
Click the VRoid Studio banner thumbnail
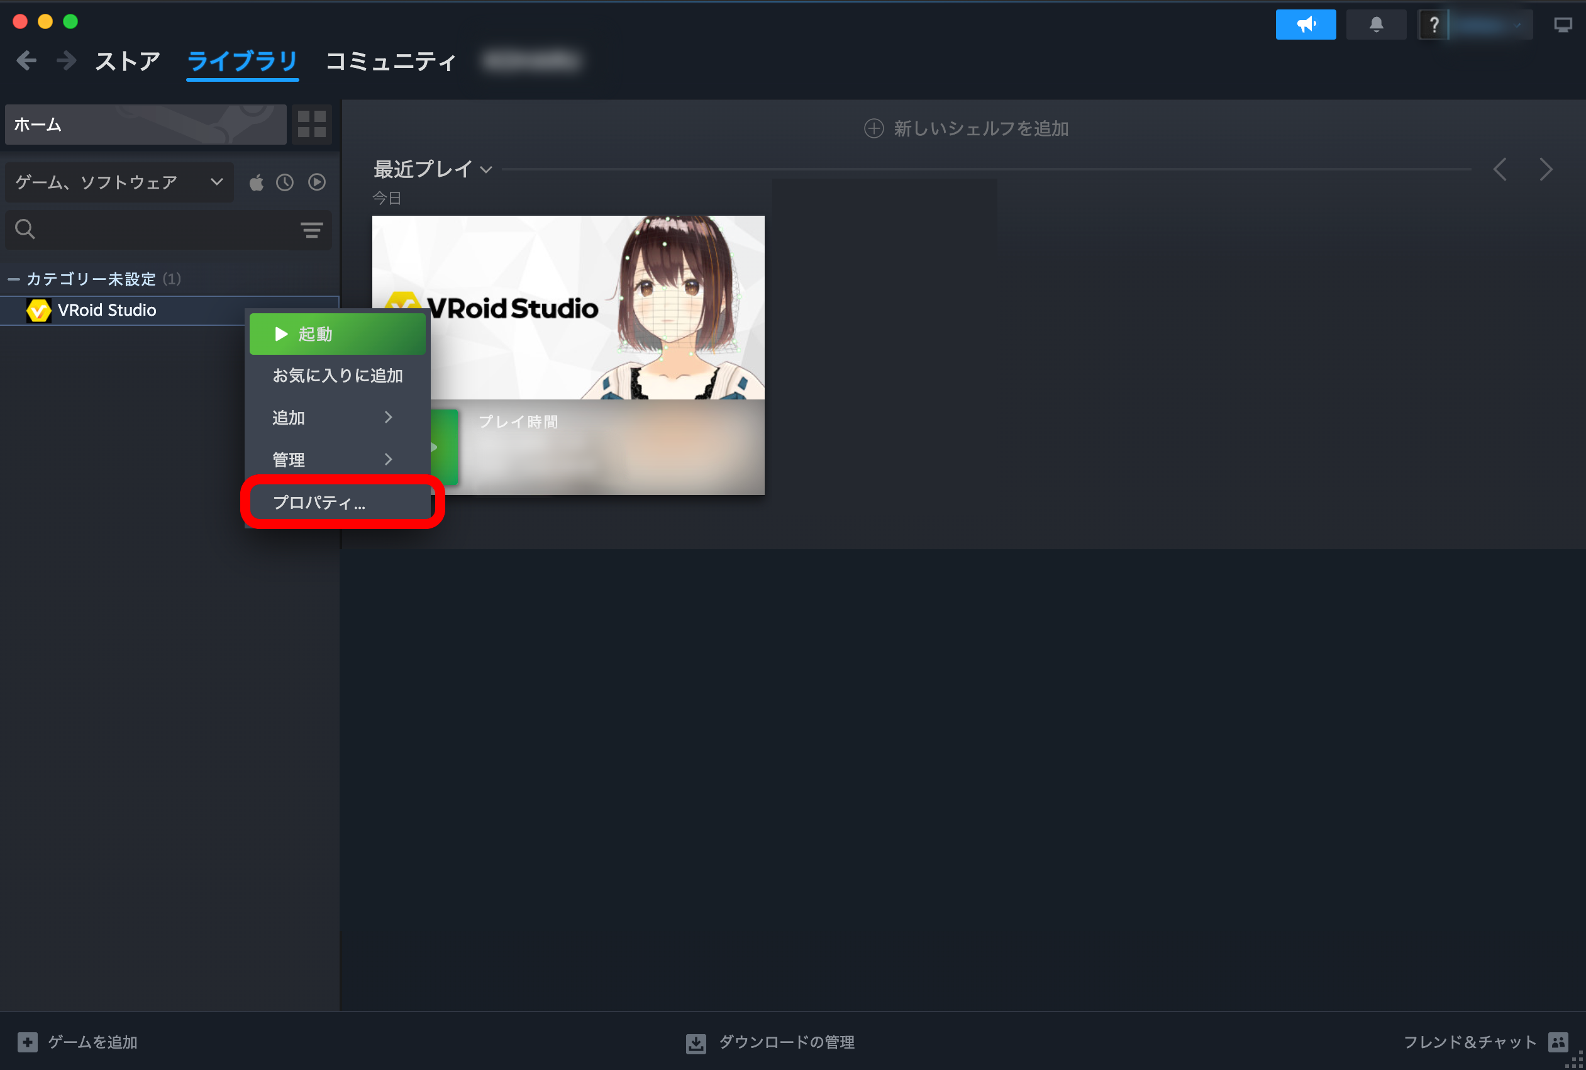pos(568,307)
